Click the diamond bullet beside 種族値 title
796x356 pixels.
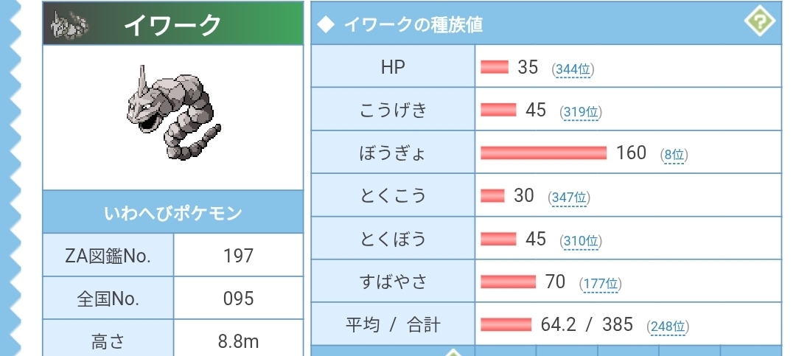pos(326,24)
